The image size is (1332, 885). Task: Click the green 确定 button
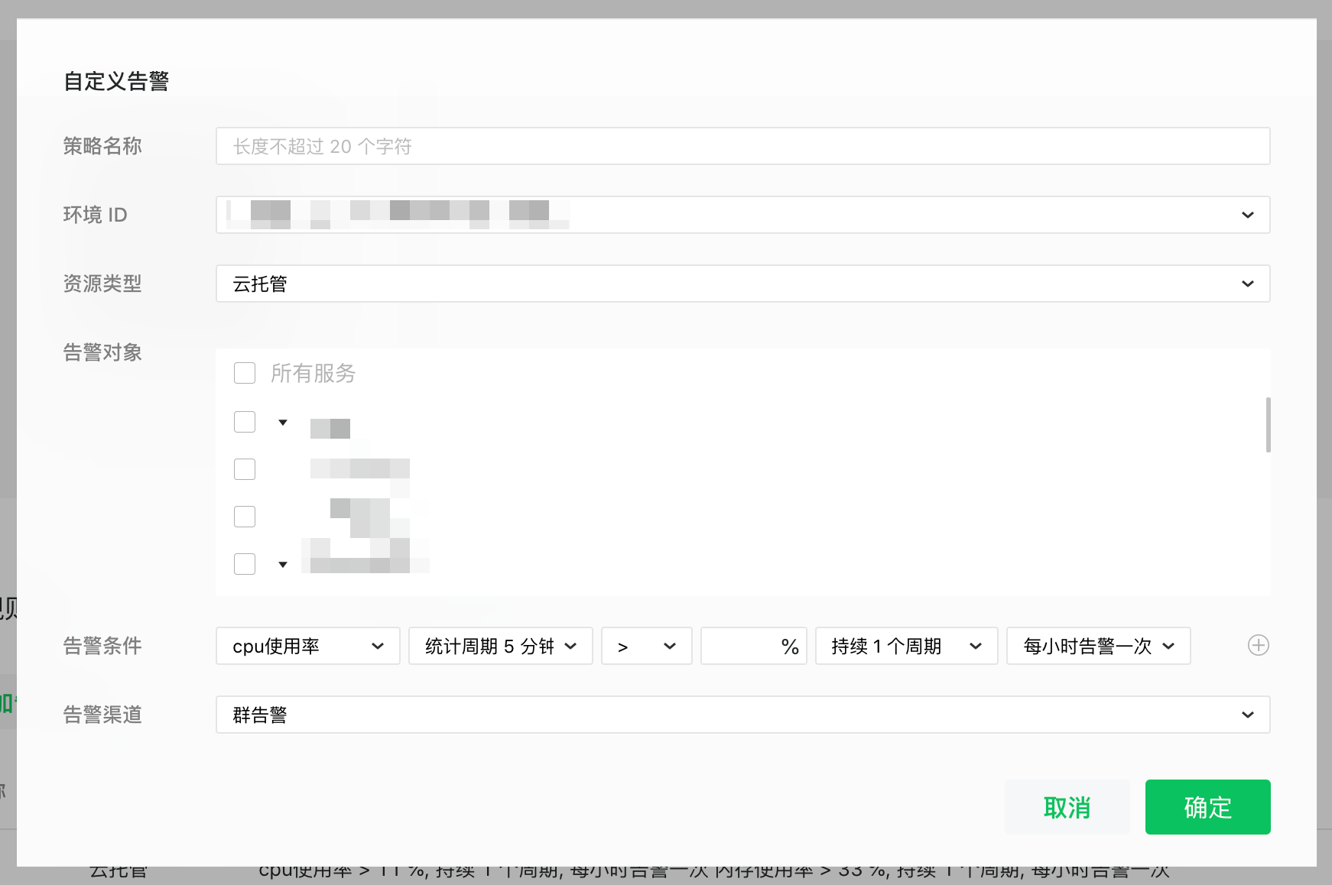pyautogui.click(x=1207, y=807)
